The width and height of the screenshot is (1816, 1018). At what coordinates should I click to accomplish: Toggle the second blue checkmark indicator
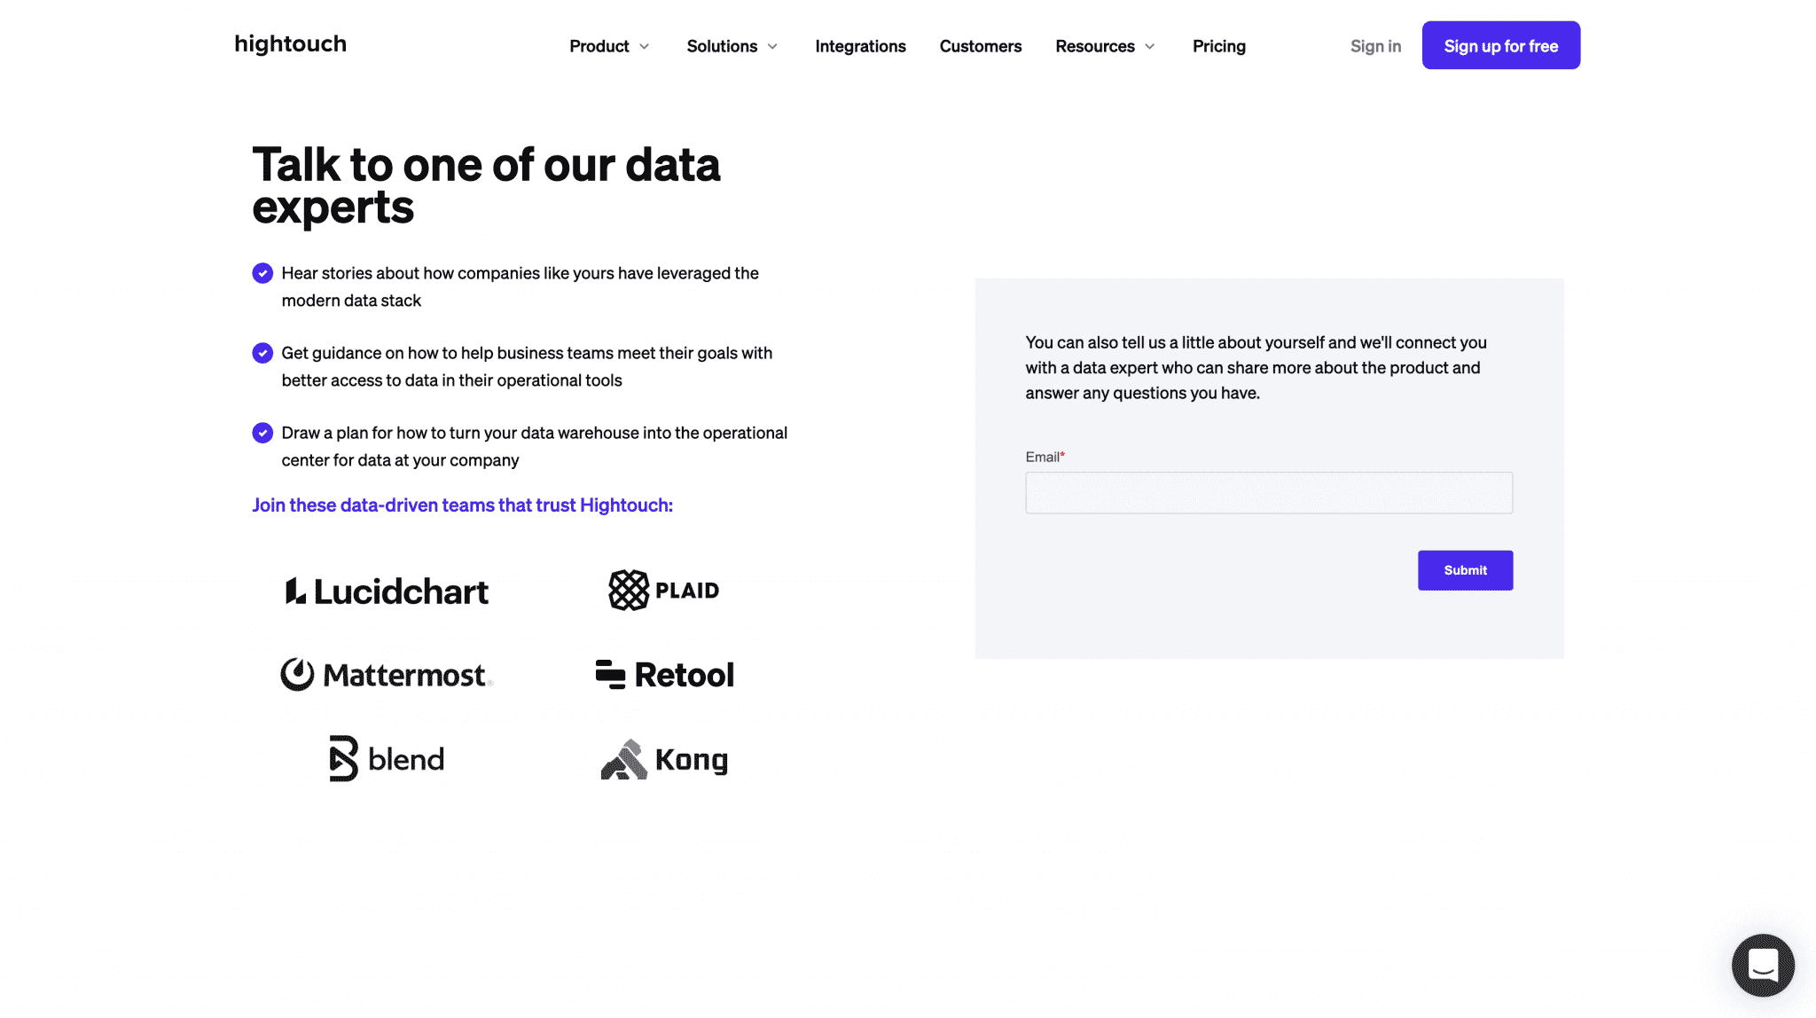click(262, 353)
